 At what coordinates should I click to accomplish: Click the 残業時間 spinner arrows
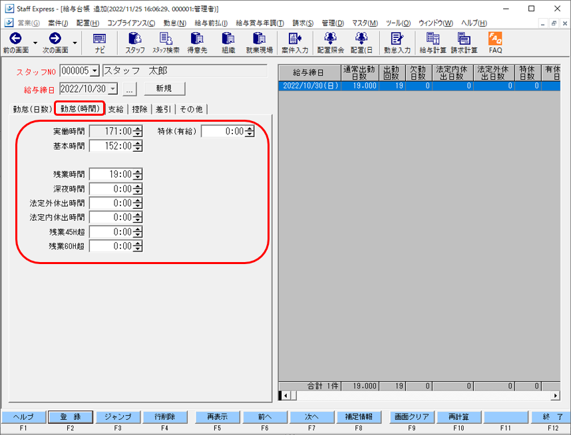(138, 174)
